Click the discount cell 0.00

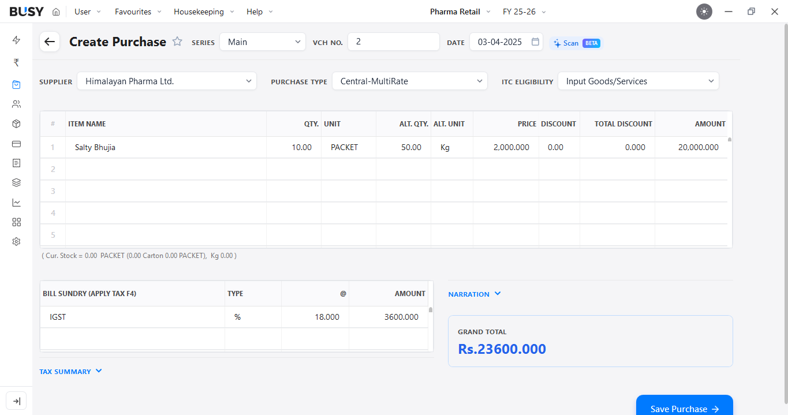(x=559, y=147)
